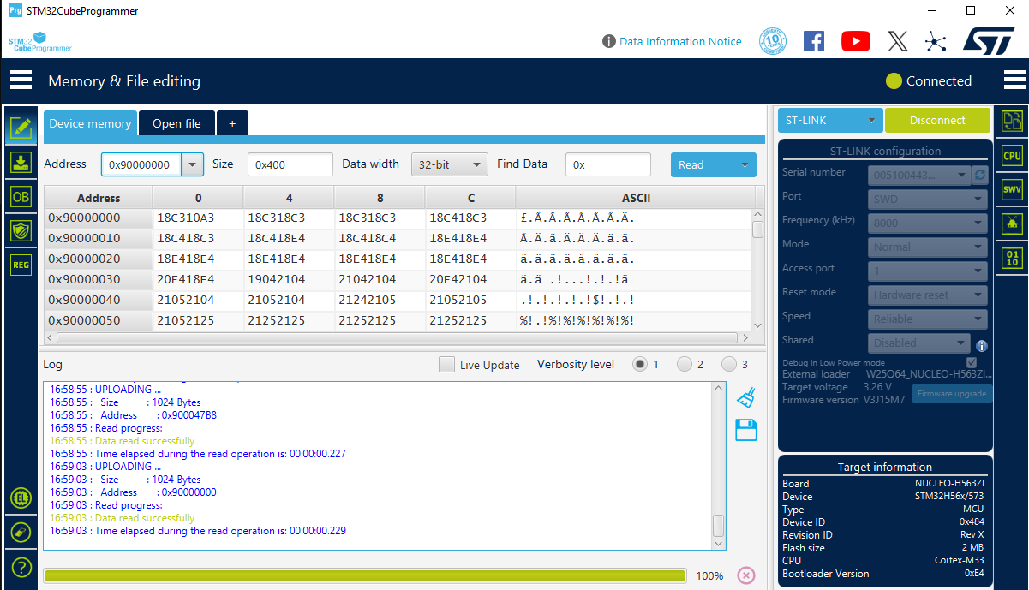Open Option Bytes (OB) panel

click(x=21, y=197)
